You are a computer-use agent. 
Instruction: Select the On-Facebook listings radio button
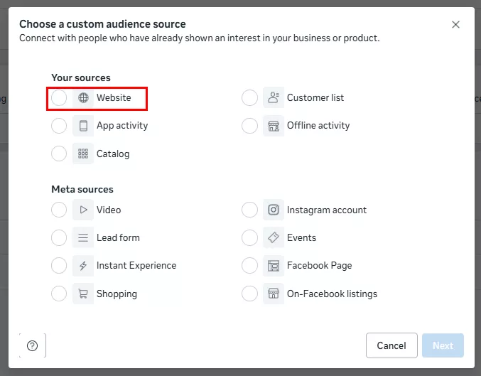pyautogui.click(x=249, y=294)
